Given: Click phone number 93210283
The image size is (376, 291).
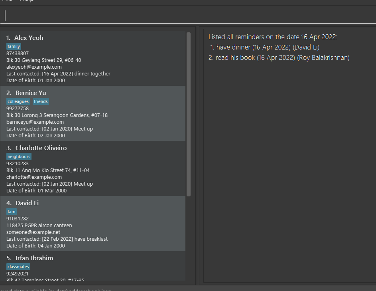Looking at the screenshot, I should pos(18,164).
